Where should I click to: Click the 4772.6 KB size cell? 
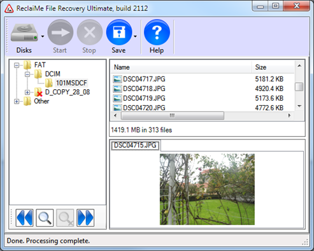(269, 108)
